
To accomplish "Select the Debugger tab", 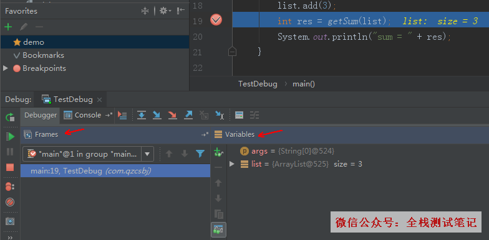I will (x=41, y=116).
